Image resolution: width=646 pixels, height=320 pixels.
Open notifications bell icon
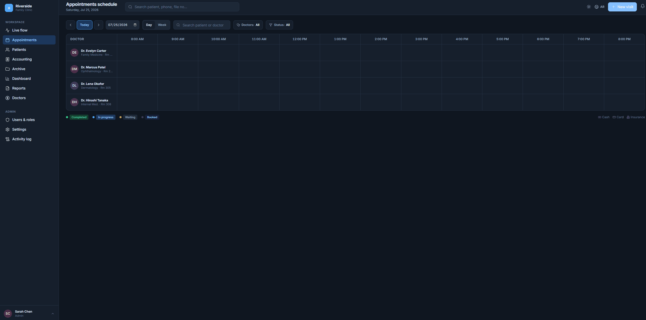(642, 6)
